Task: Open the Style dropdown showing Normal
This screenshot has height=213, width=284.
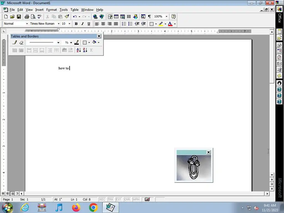Action: pyautogui.click(x=27, y=24)
